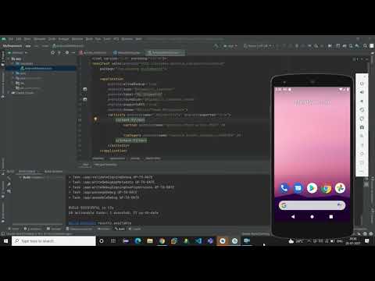Open the Refactor menu

[x=77, y=39]
